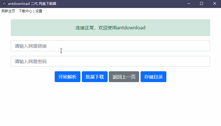Close the antdownload window
The width and height of the screenshot is (221, 126).
(x=214, y=4)
